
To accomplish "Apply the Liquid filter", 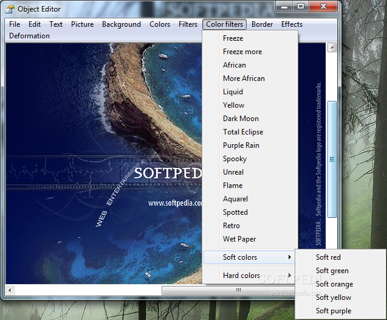I will point(250,92).
